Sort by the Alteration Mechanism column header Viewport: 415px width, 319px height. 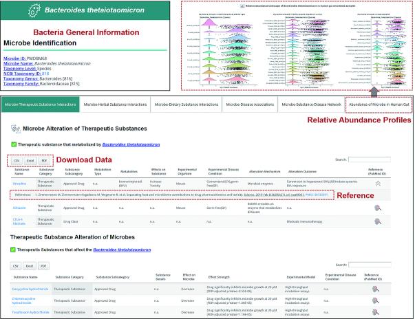point(264,171)
